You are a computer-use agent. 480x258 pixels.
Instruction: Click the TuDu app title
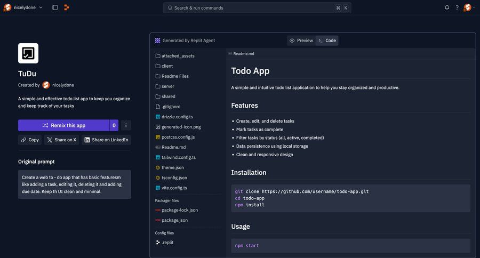click(x=27, y=74)
